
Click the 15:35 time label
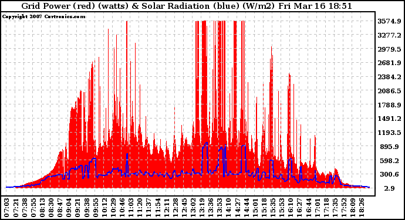[273, 208]
